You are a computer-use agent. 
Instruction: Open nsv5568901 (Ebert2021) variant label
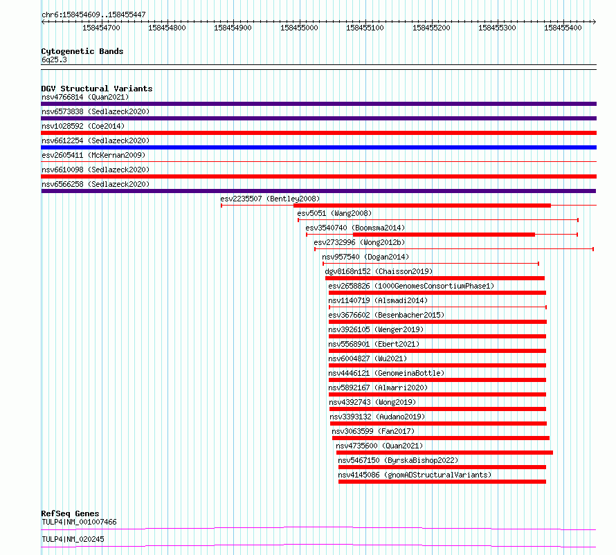[374, 344]
